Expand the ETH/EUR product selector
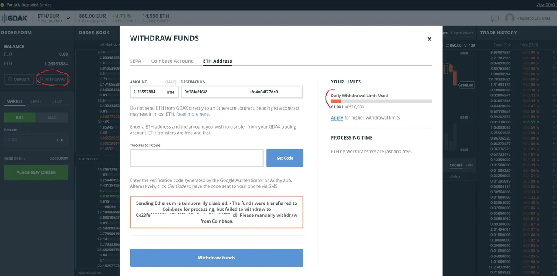 coord(68,18)
